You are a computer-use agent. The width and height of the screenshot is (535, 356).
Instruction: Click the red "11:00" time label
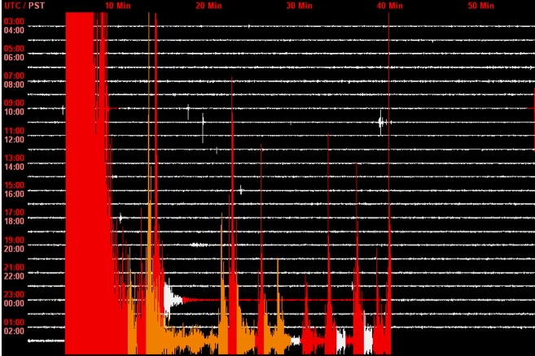pos(14,131)
